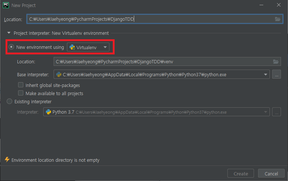Collapse Project Interpreter section triangle

click(x=9, y=33)
